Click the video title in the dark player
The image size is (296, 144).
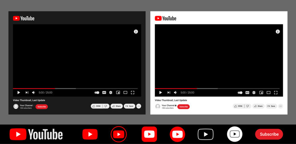pyautogui.click(x=29, y=100)
